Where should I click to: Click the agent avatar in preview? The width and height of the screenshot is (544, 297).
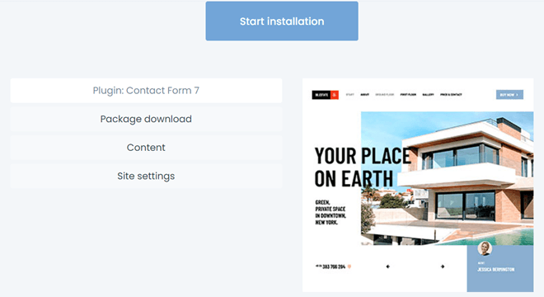(x=485, y=248)
